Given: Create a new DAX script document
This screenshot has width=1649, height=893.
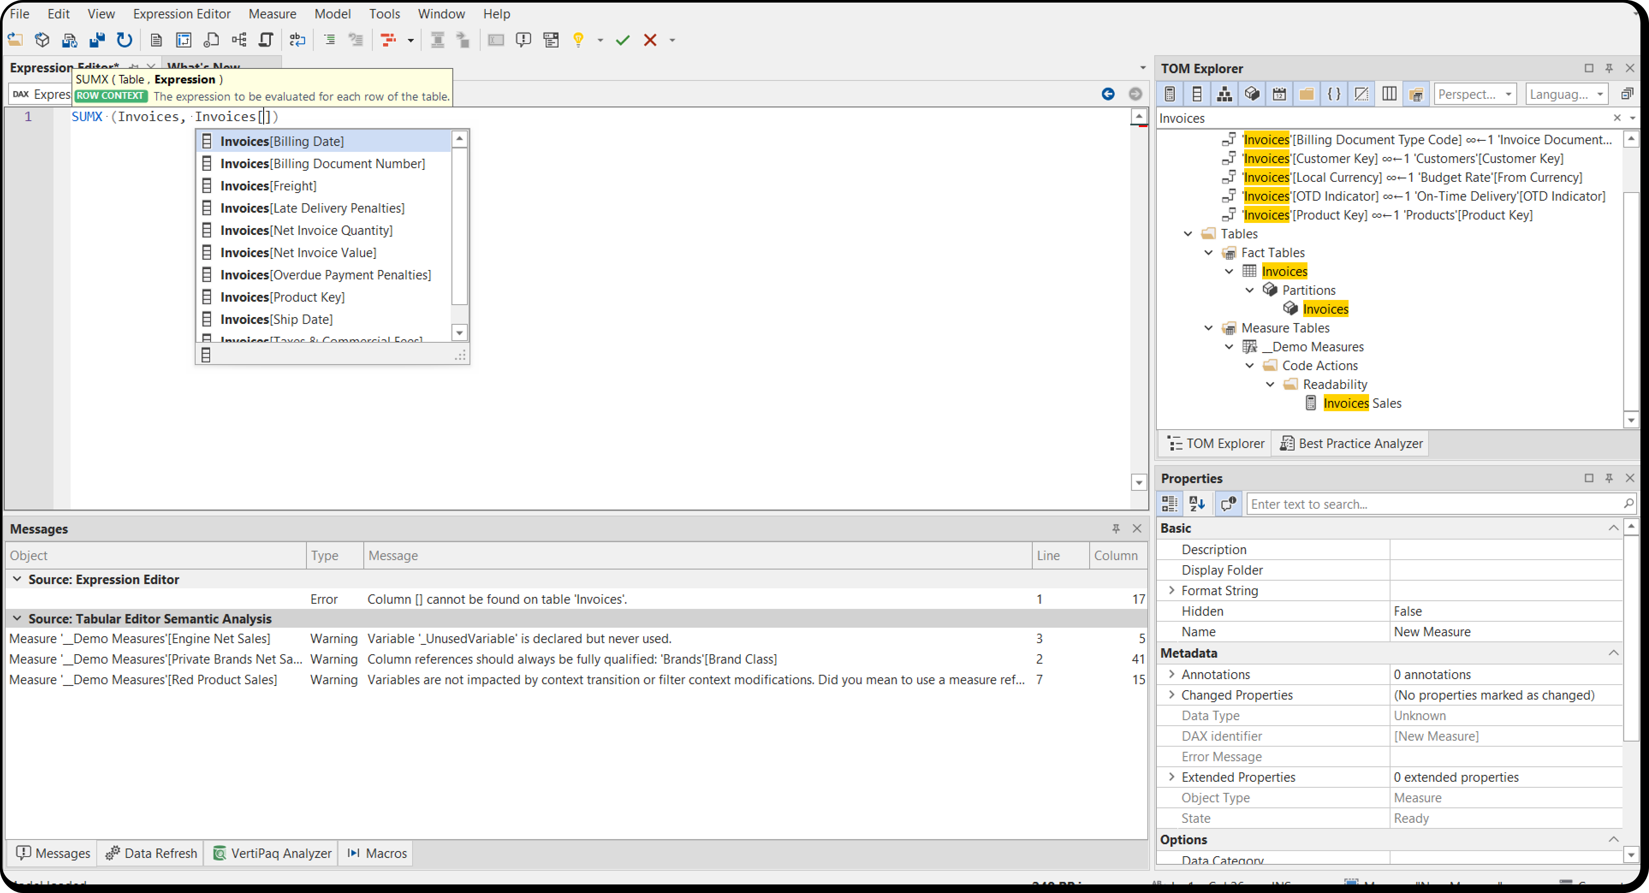Looking at the screenshot, I should coord(155,40).
